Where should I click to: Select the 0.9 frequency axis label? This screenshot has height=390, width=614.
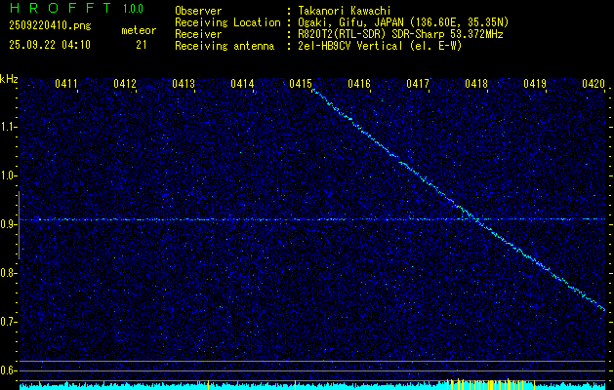coord(9,224)
